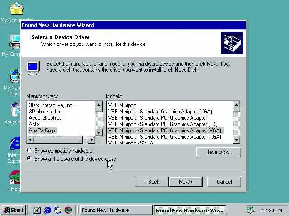
Task: Click the Models list vertical scrollbar track
Action: point(237,124)
